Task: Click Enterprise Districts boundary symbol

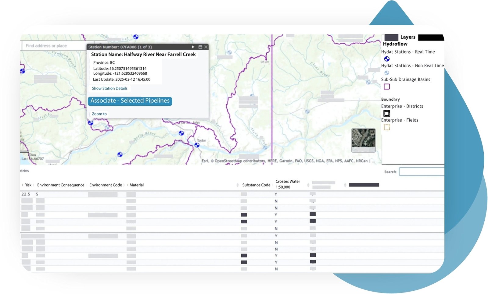Action: pos(387,113)
